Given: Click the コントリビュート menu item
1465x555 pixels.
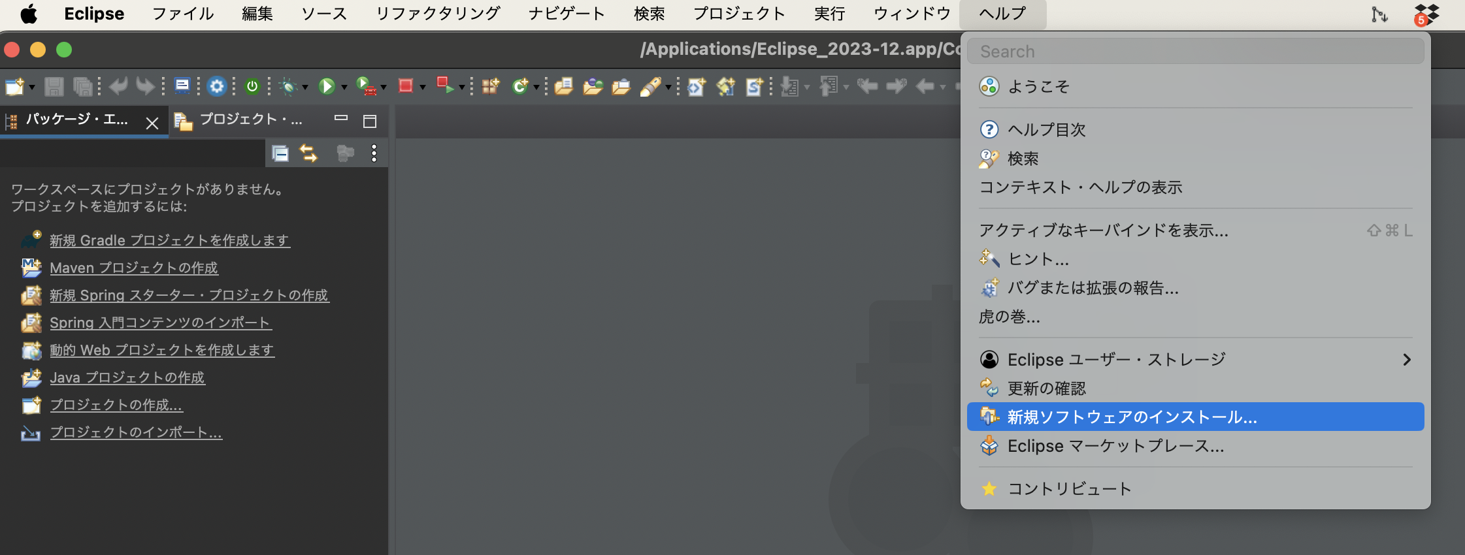Looking at the screenshot, I should click(1195, 489).
